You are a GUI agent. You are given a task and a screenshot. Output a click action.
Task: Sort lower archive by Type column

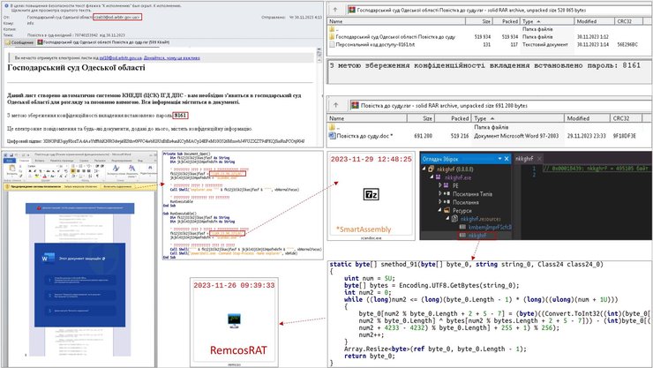[x=529, y=116]
